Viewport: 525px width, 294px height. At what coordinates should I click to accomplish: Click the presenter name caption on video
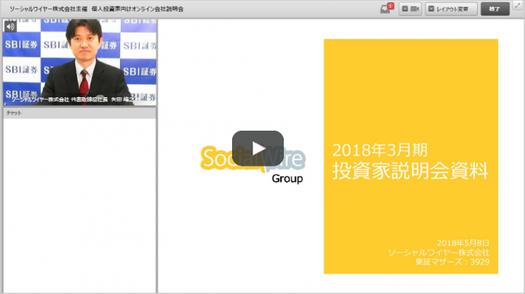tap(72, 100)
